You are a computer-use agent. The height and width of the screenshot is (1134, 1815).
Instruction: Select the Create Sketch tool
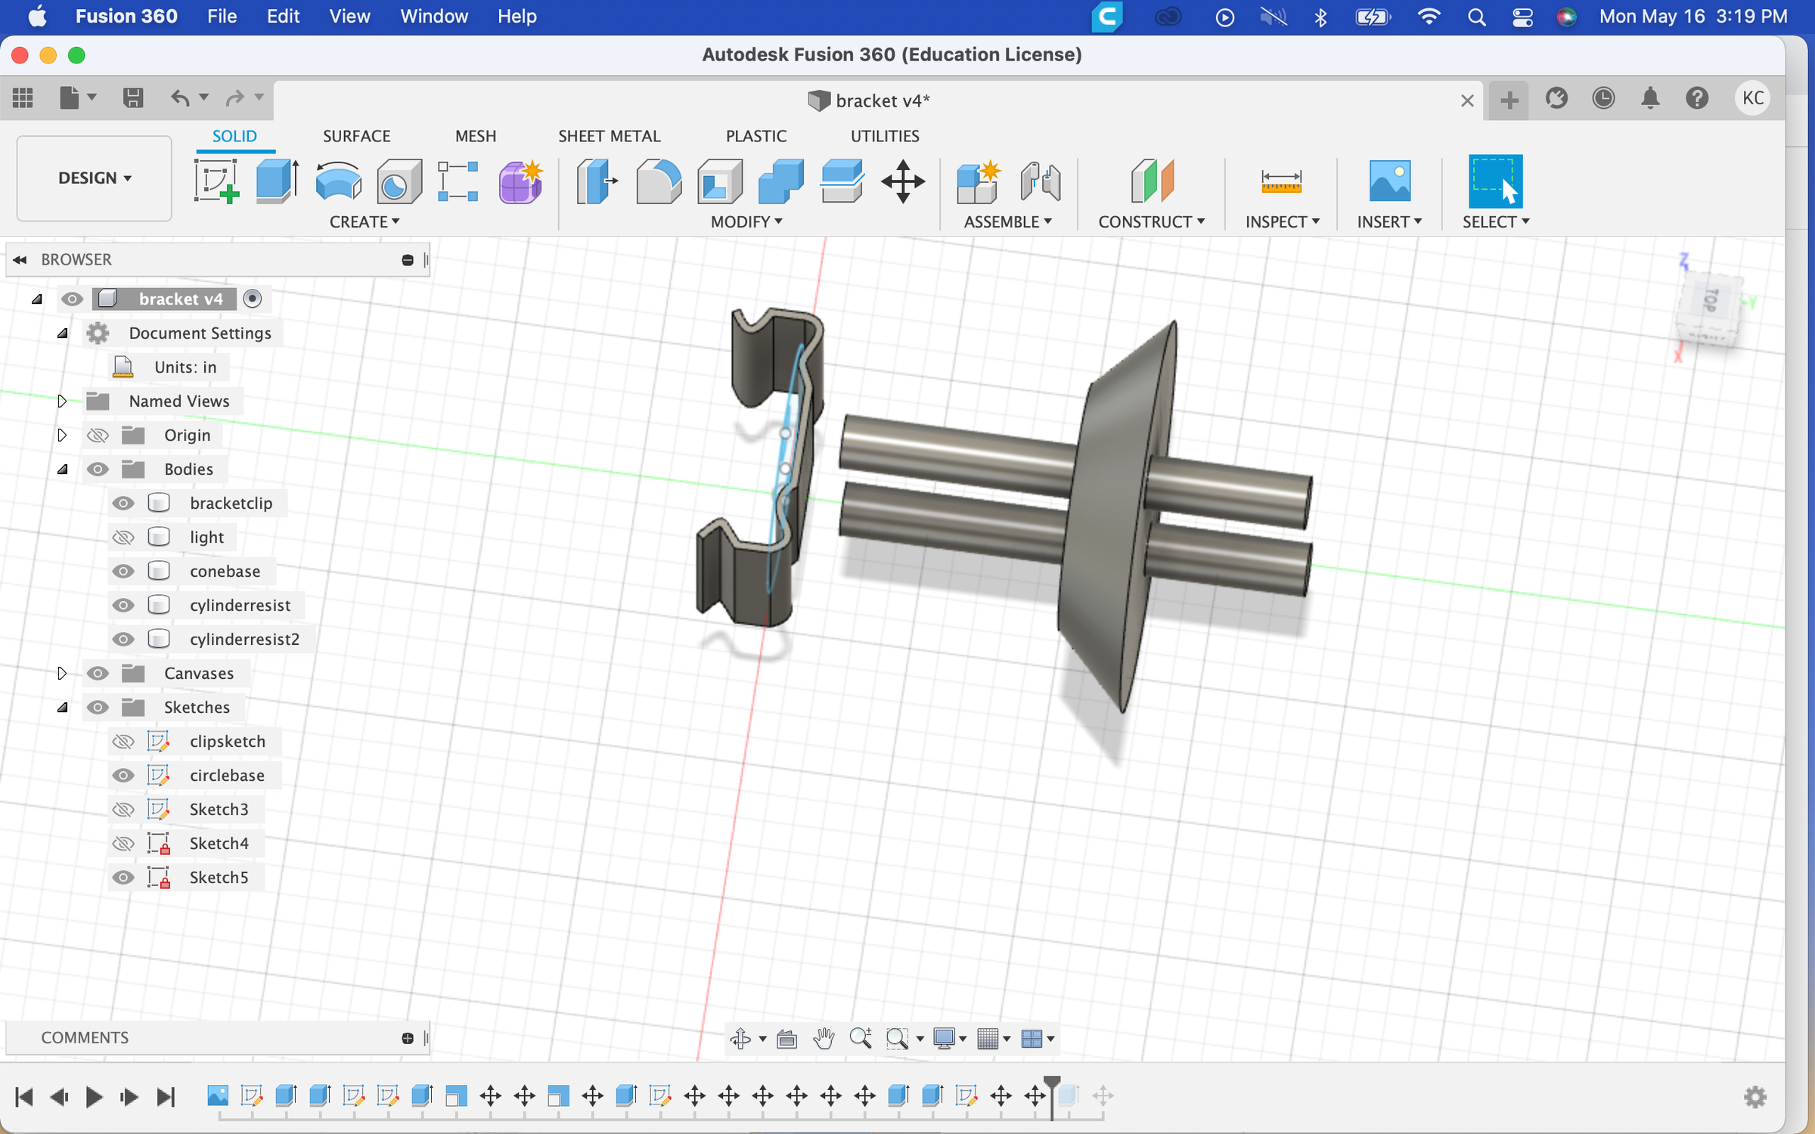217,181
